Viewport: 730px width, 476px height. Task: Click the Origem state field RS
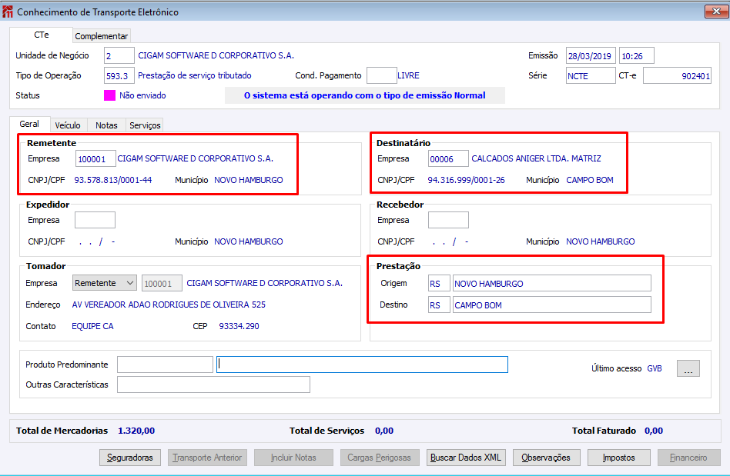coord(439,283)
